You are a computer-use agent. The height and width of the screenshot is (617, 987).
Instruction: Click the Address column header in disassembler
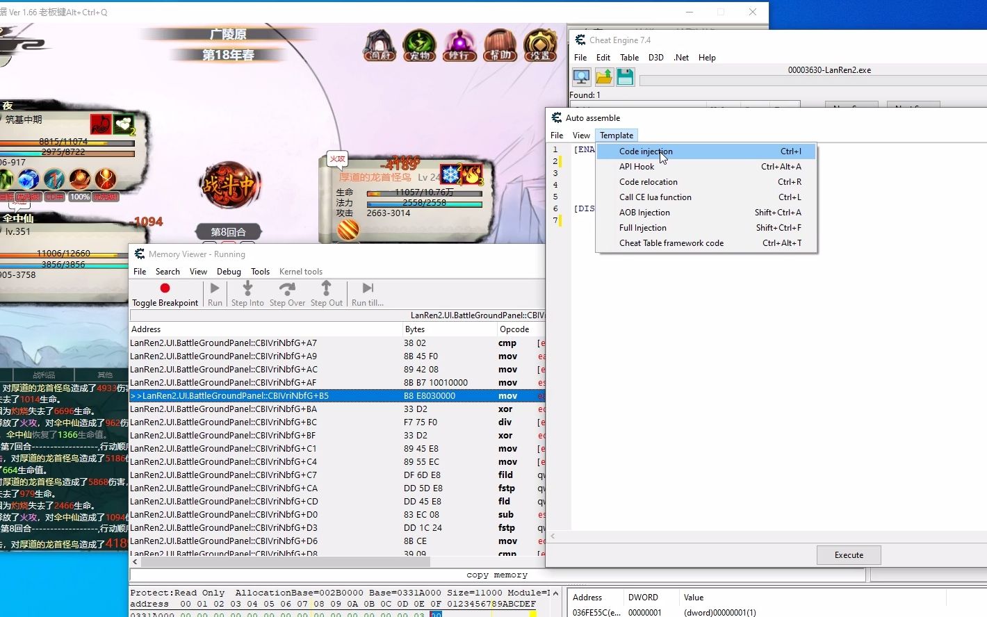point(266,329)
